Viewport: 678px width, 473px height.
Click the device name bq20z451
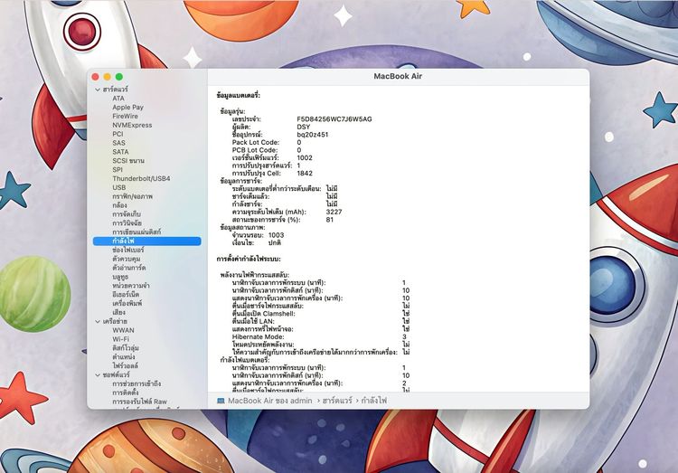pos(313,135)
